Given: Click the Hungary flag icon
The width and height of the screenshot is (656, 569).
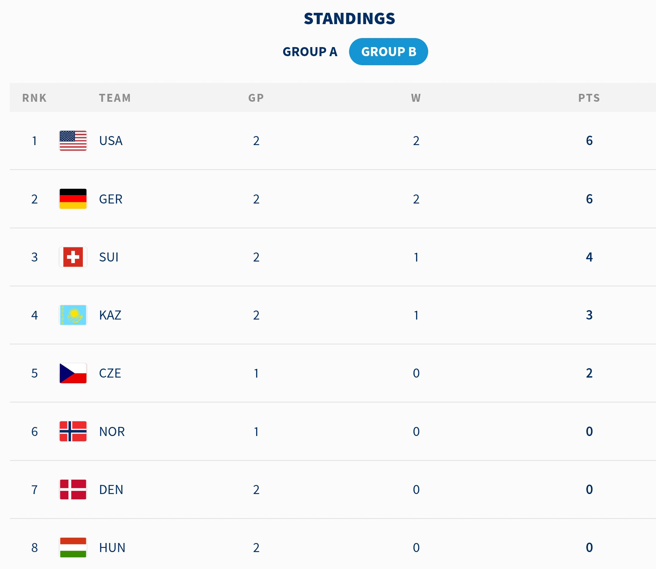Looking at the screenshot, I should point(73,548).
